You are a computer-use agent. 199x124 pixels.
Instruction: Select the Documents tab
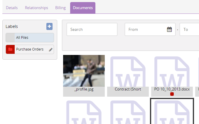[x=82, y=8]
